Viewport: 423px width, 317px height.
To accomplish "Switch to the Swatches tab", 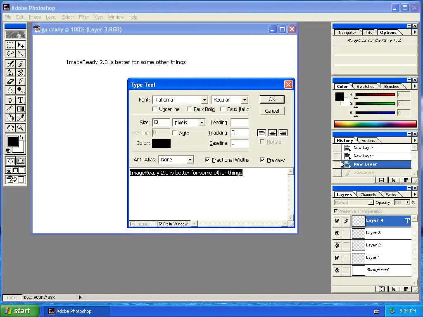I will 365,87.
